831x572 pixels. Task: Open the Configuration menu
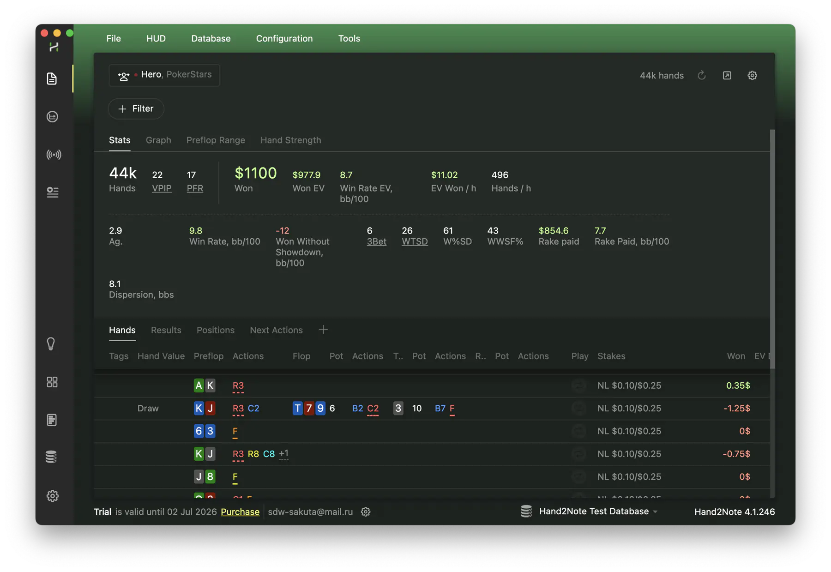click(x=284, y=38)
